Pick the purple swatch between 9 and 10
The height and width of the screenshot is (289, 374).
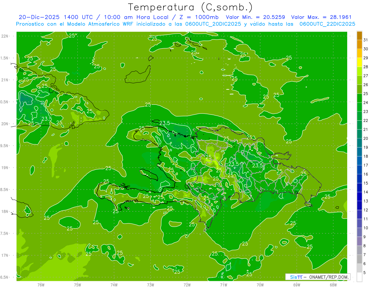pos(359,232)
